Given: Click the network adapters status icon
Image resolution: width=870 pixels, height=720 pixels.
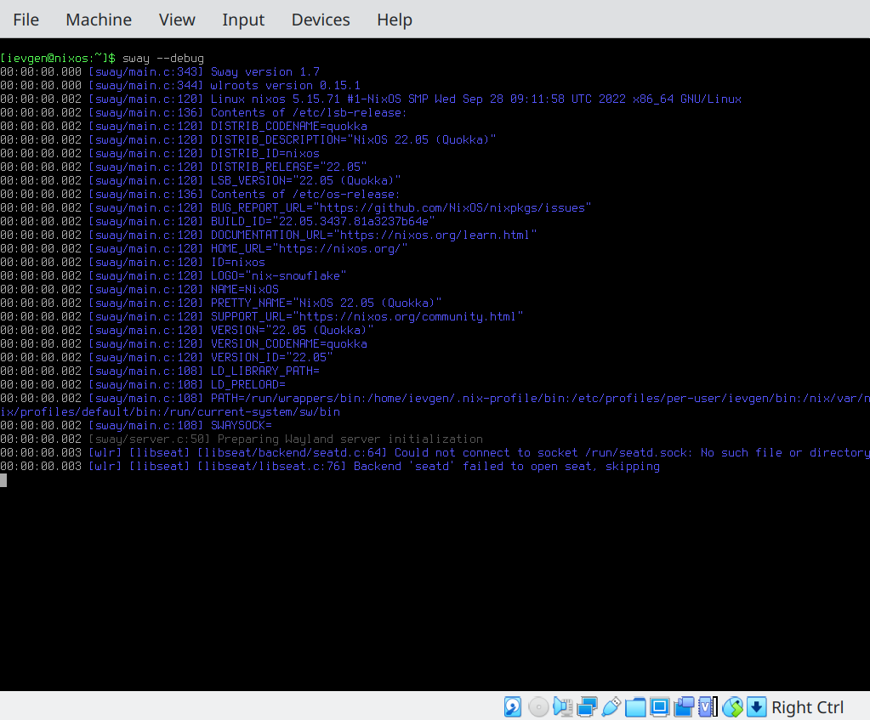Looking at the screenshot, I should pos(587,706).
